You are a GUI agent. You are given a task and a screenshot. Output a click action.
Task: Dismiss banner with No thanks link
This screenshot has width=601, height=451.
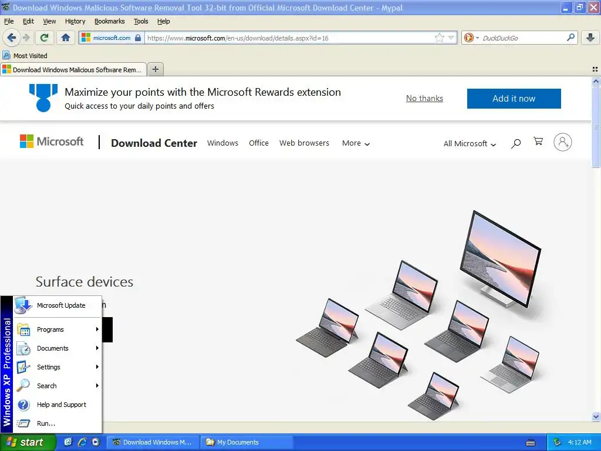pos(424,98)
